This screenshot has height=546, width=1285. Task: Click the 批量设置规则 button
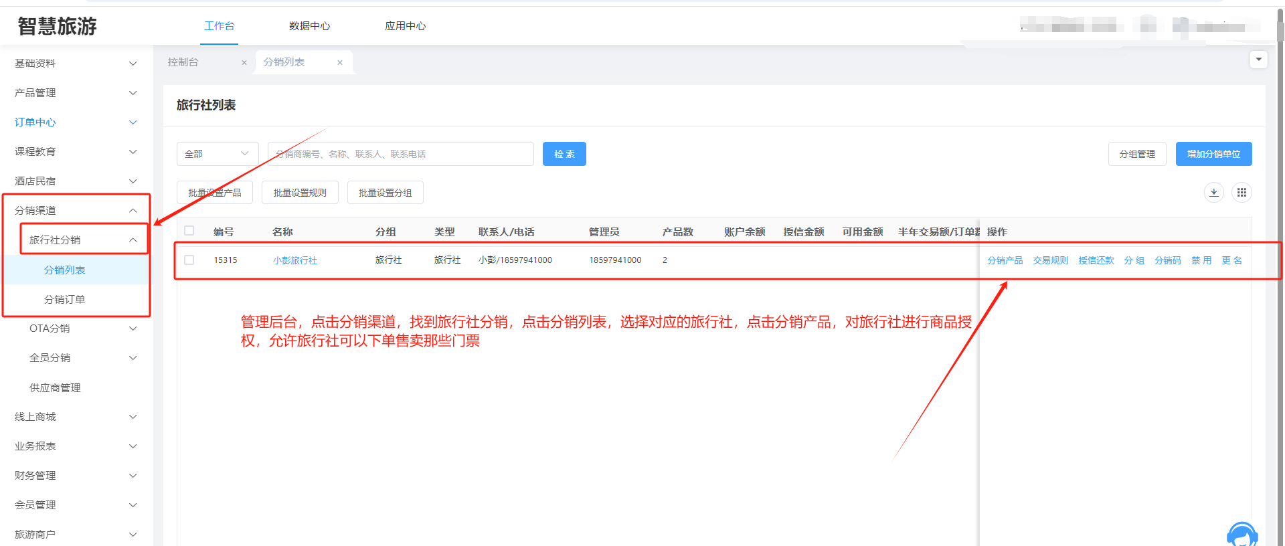[300, 193]
